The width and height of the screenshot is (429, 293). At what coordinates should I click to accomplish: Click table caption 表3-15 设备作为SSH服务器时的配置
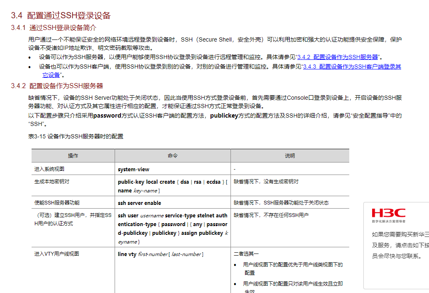76,136
